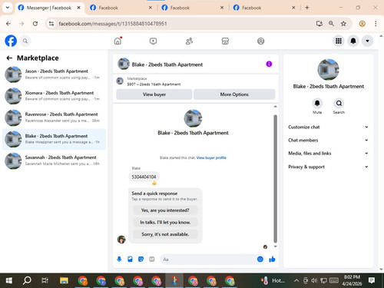Attach a file using the photo icon
Viewport: 384px width, 288px height.
[130, 260]
